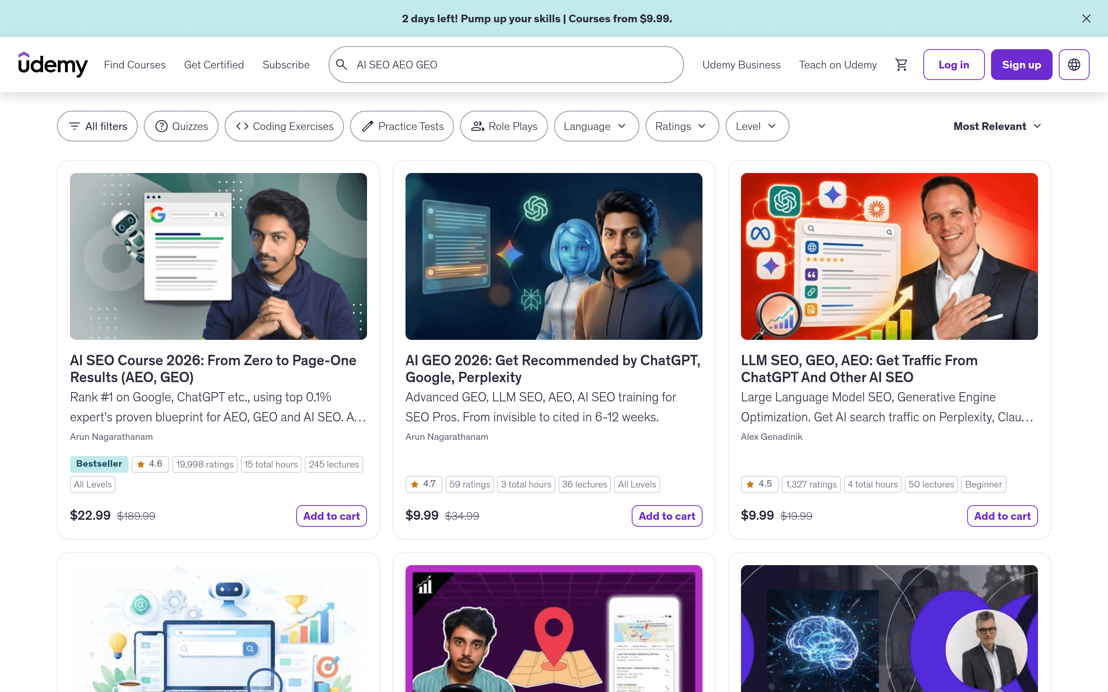The width and height of the screenshot is (1108, 692).
Task: Filter by Coding Exercises
Action: coord(284,126)
